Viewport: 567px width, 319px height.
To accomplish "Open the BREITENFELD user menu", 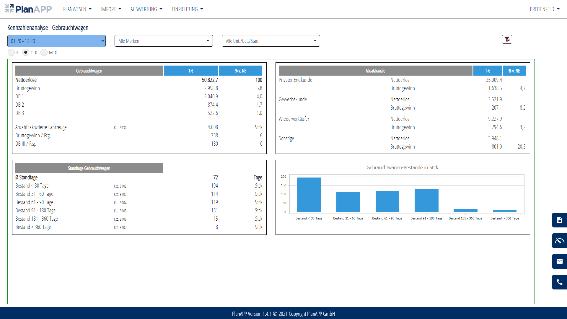I will [545, 9].
